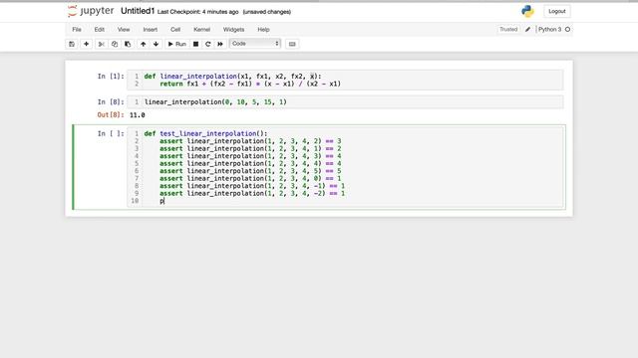Open the File menu

77,30
